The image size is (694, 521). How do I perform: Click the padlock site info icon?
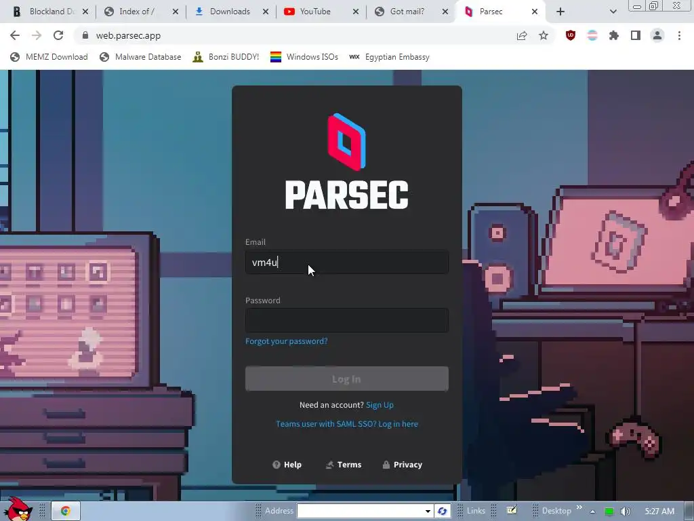(x=85, y=35)
